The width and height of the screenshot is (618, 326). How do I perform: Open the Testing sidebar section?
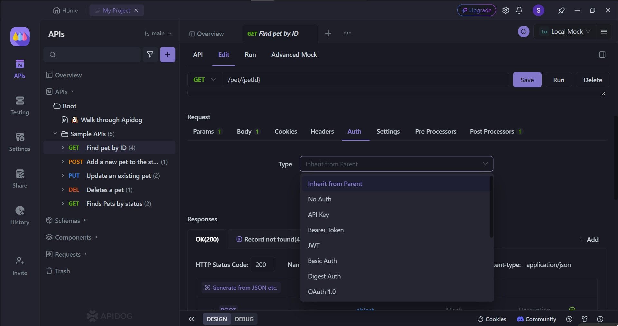tap(20, 105)
